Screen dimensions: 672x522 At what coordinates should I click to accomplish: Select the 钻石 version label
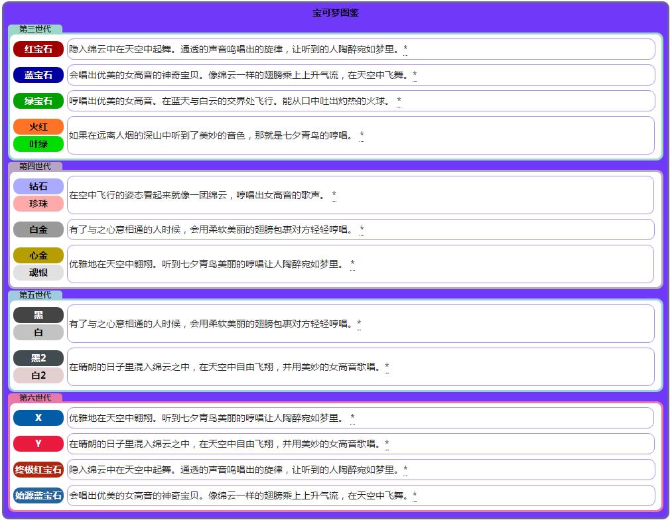(x=38, y=186)
